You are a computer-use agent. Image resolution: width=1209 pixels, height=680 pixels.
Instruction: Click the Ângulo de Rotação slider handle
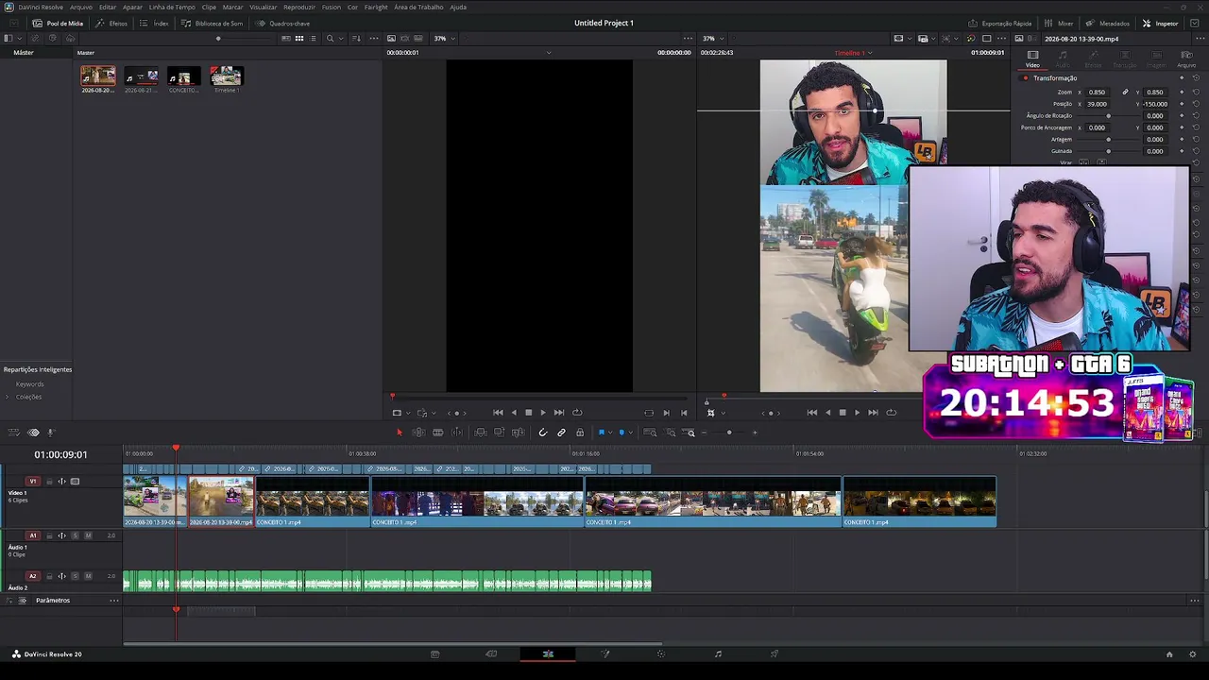click(1109, 116)
